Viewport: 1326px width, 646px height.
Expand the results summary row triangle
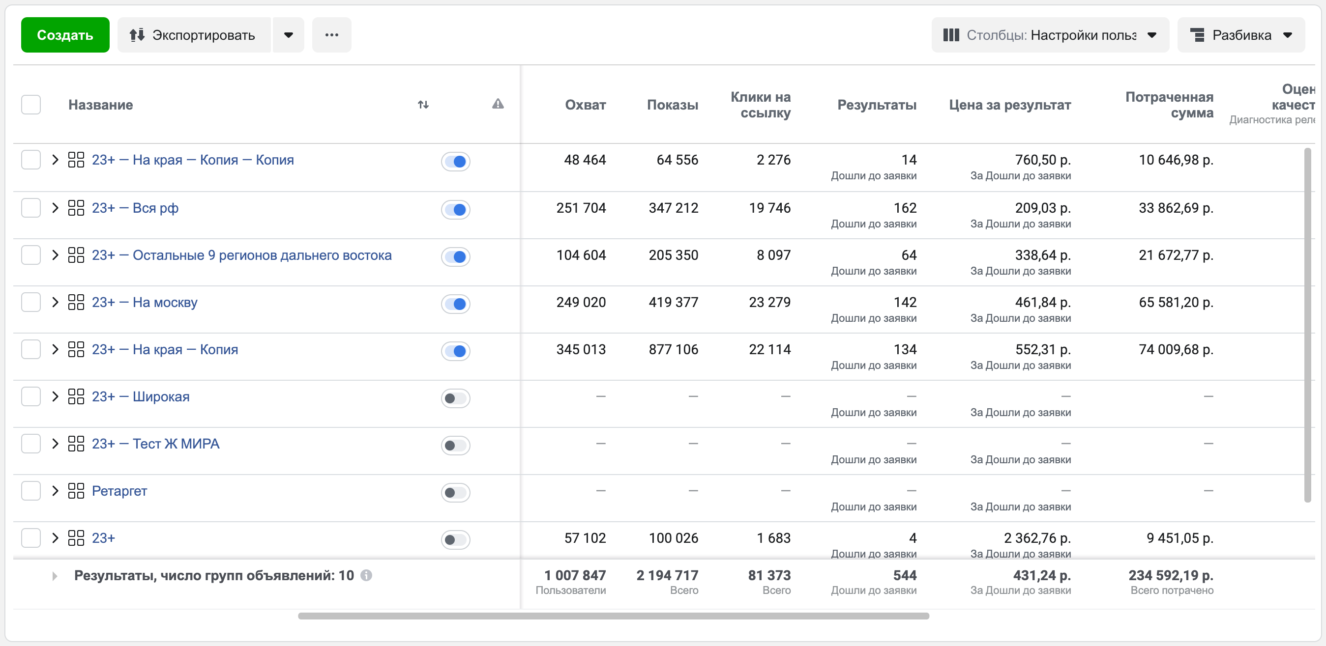[55, 576]
